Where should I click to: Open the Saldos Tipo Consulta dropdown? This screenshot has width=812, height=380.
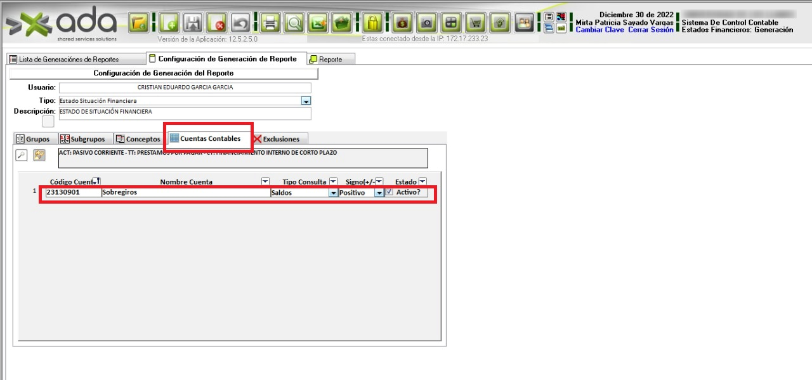[x=333, y=193]
